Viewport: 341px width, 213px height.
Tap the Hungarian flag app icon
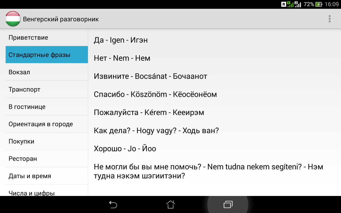click(13, 19)
